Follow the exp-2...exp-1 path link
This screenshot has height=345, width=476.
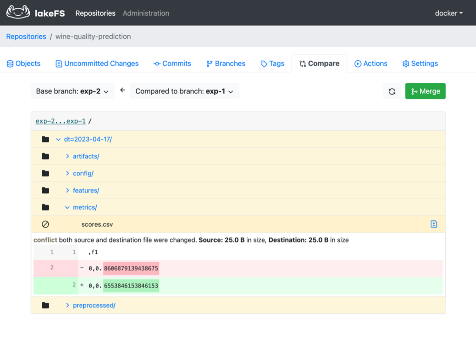coord(60,121)
